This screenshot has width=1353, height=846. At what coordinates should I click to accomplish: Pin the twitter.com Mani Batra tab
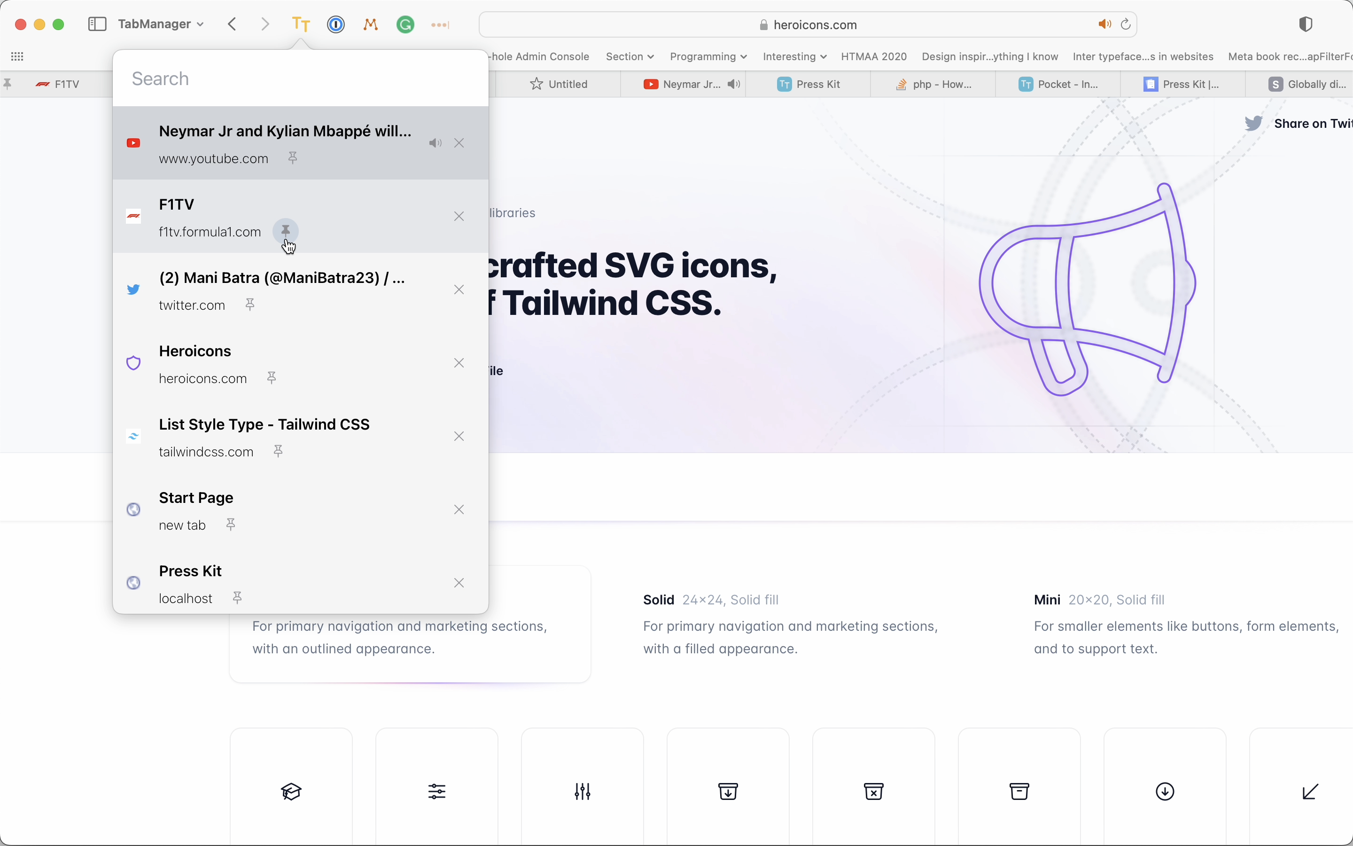(x=250, y=305)
